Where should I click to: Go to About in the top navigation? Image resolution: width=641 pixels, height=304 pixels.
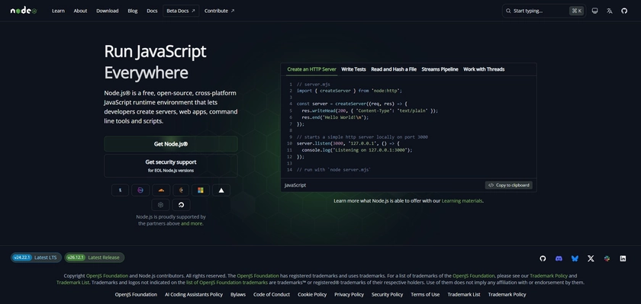[x=80, y=11]
